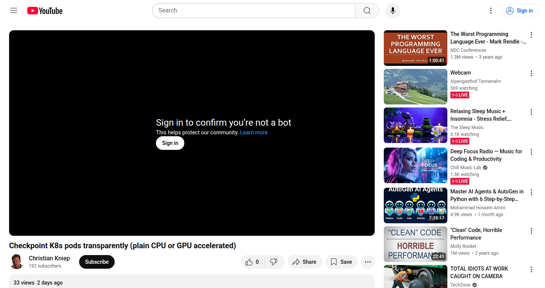Share the video

pos(305,262)
